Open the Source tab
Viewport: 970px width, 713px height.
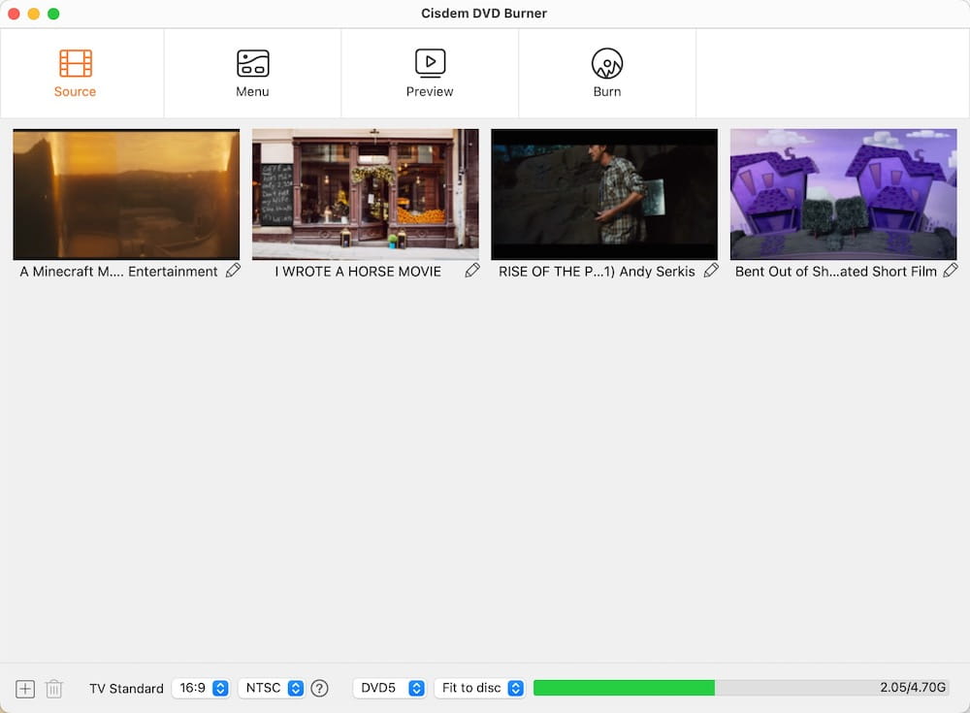(x=75, y=73)
